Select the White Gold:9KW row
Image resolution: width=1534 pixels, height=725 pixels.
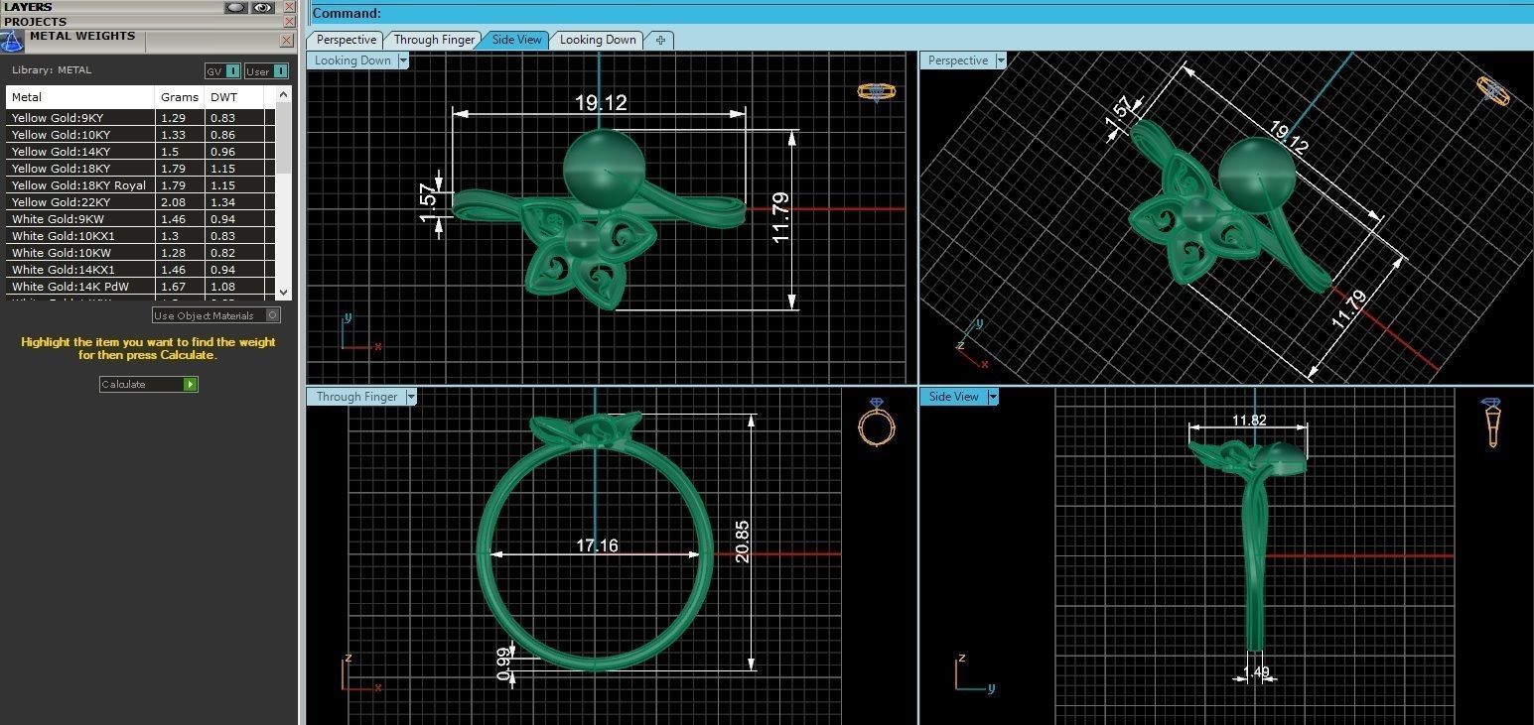[x=140, y=219]
